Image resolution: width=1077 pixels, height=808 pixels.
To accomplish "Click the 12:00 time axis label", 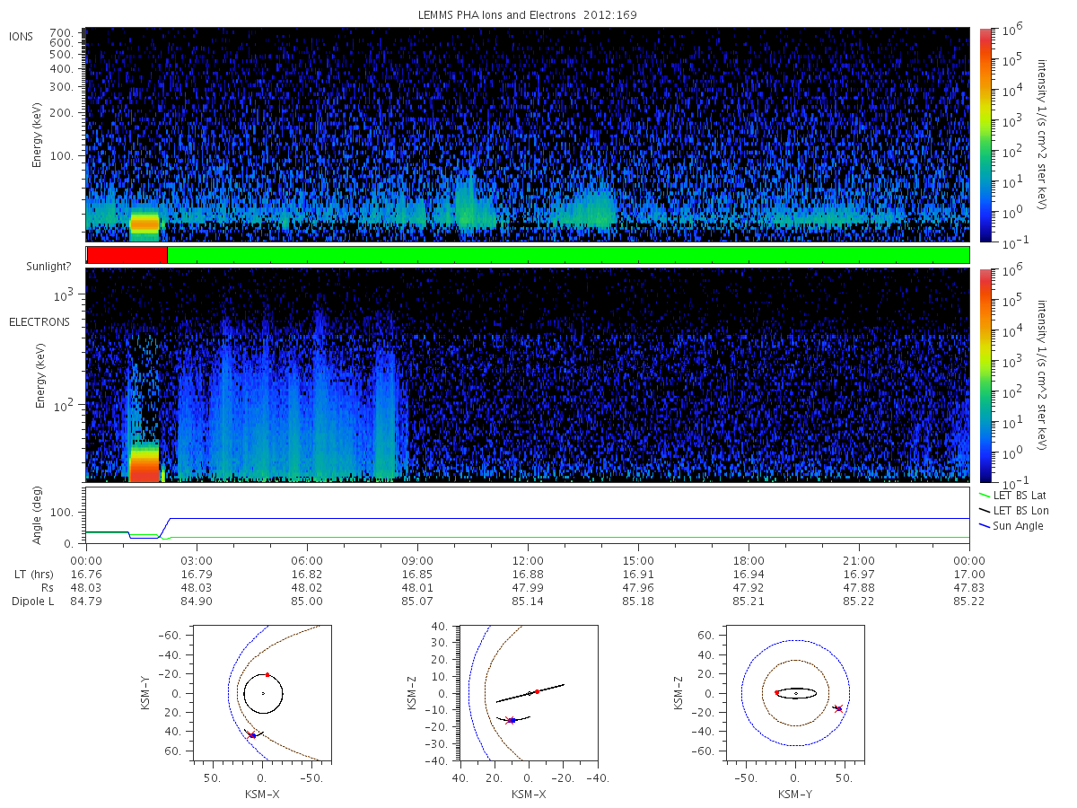I will click(528, 561).
